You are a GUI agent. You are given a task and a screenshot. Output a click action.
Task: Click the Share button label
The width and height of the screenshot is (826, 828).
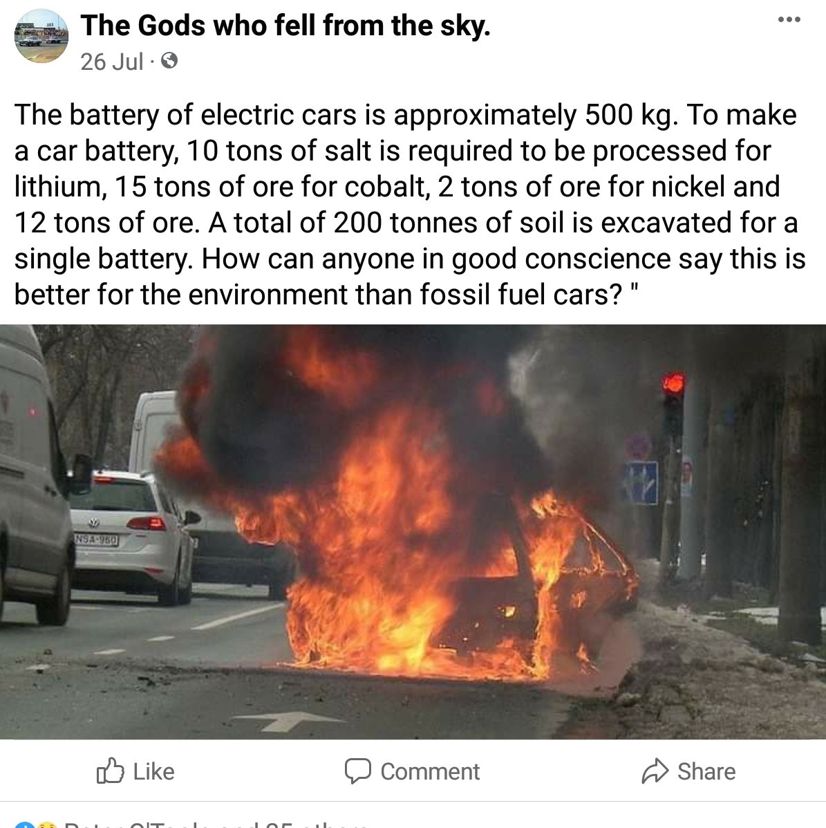point(706,771)
